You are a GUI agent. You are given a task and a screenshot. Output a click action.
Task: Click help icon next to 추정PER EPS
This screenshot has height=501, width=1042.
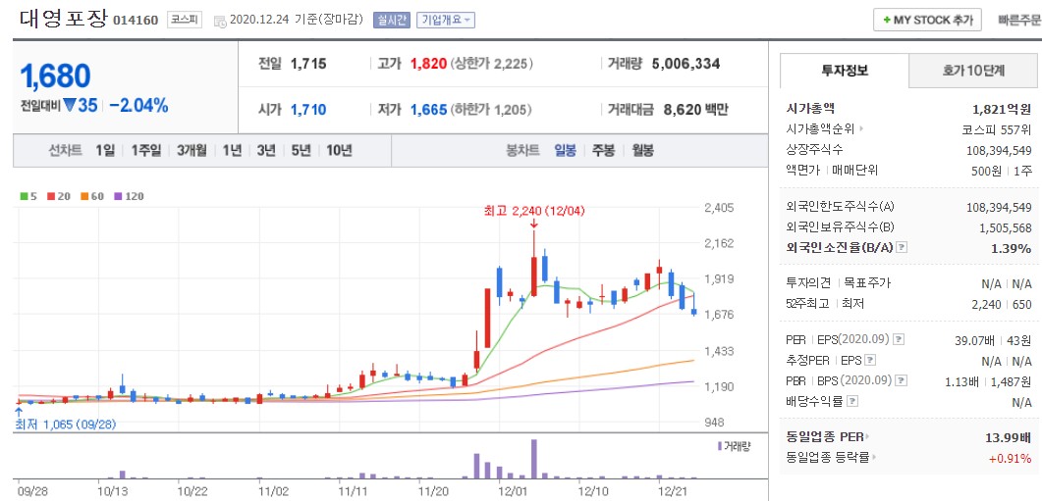pos(870,361)
